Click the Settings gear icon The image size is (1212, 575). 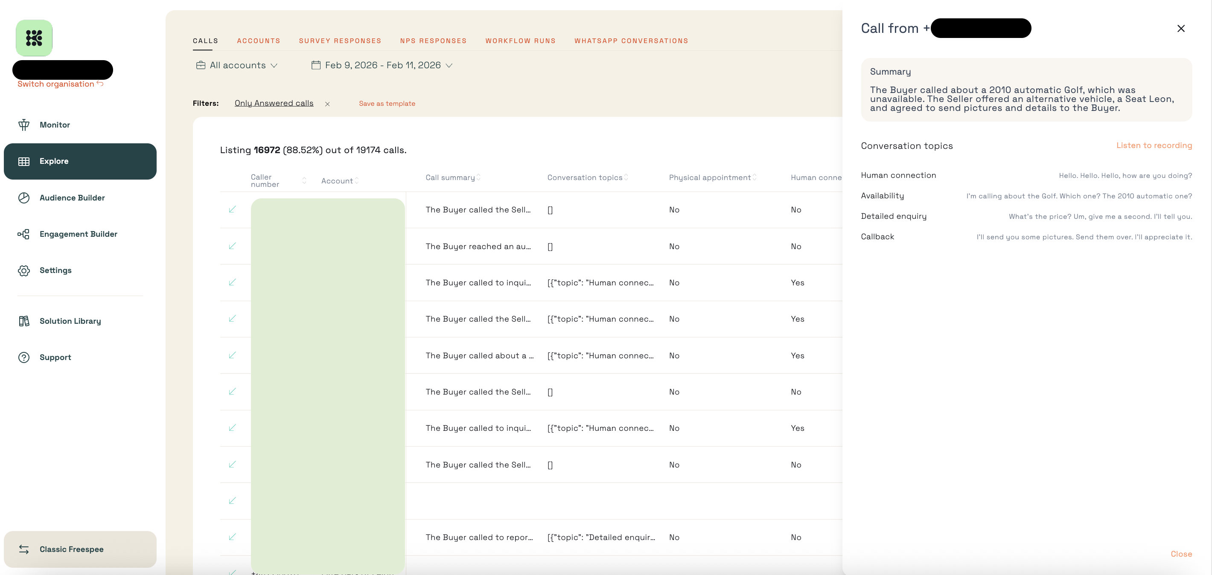click(24, 270)
